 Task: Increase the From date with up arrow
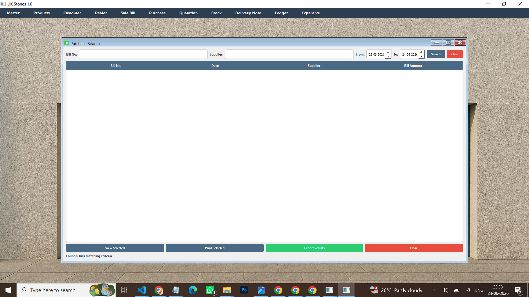click(x=388, y=52)
